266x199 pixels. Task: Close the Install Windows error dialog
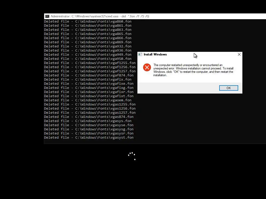[x=239, y=54]
